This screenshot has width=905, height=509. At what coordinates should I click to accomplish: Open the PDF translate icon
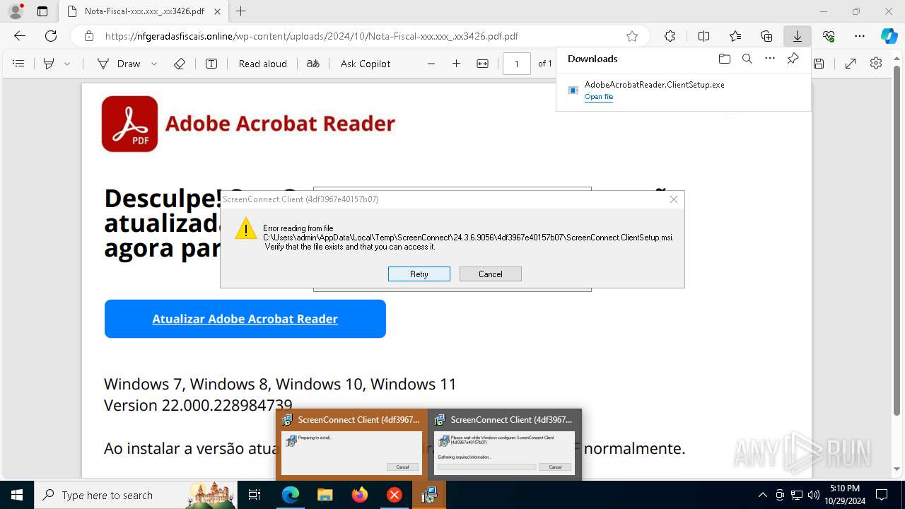click(x=313, y=64)
